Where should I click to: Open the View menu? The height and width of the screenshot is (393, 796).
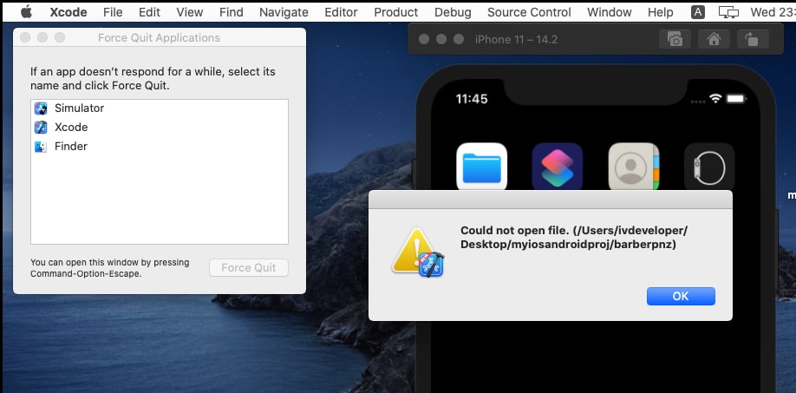(190, 12)
